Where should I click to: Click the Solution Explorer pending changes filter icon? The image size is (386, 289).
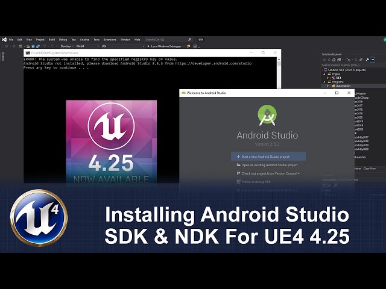[x=349, y=60]
